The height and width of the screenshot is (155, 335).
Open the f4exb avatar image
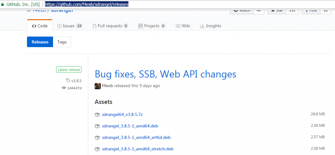[97, 86]
